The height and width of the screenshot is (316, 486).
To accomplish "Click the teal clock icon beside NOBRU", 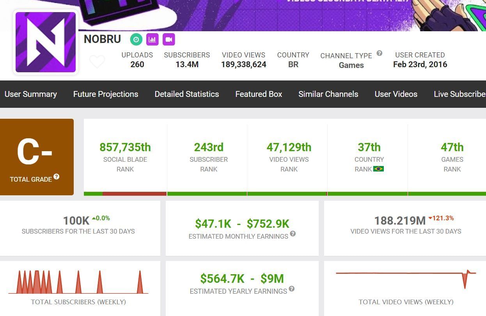I will coord(136,39).
